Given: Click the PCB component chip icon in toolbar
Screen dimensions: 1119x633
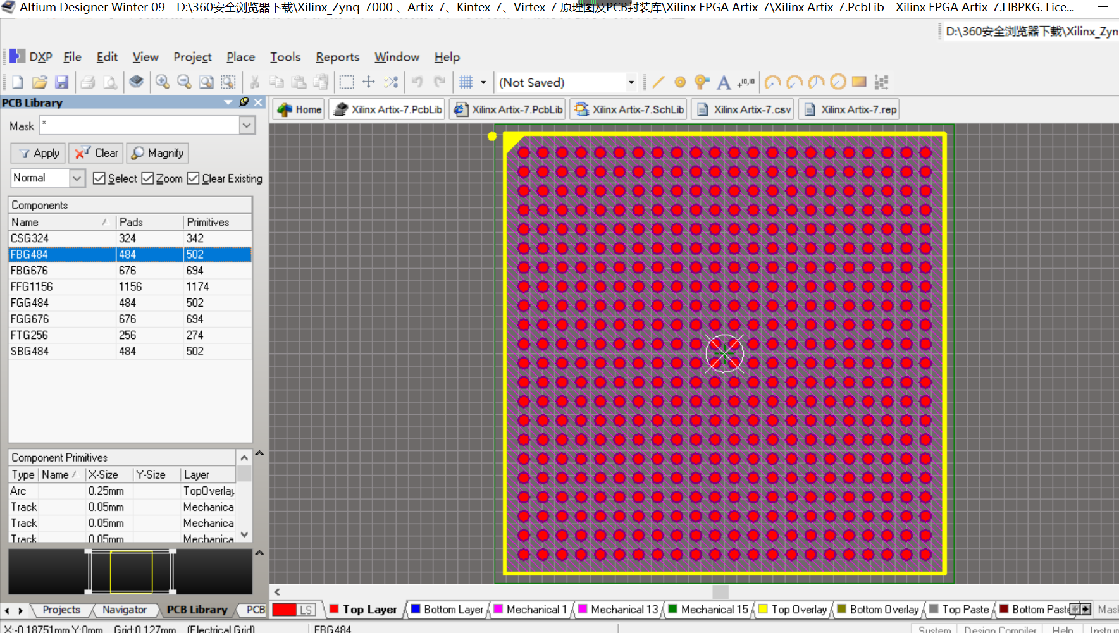Looking at the screenshot, I should pyautogui.click(x=136, y=82).
